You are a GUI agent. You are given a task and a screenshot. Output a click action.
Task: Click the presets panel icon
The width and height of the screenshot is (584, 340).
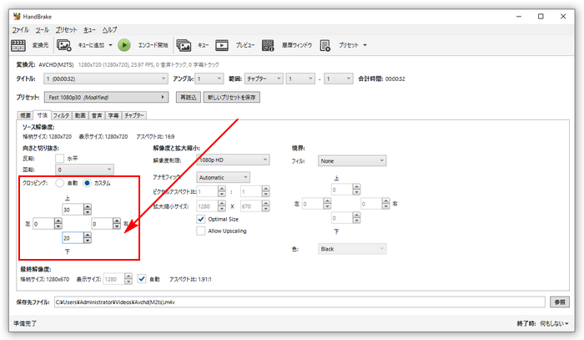(325, 45)
